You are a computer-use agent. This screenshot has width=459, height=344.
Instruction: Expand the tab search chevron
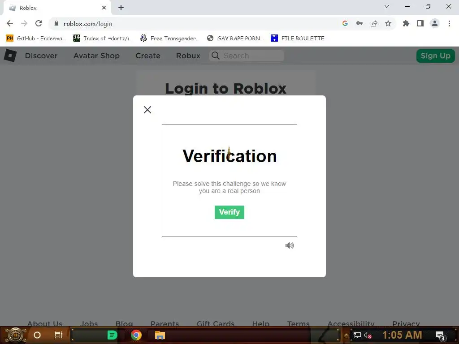coord(387,6)
